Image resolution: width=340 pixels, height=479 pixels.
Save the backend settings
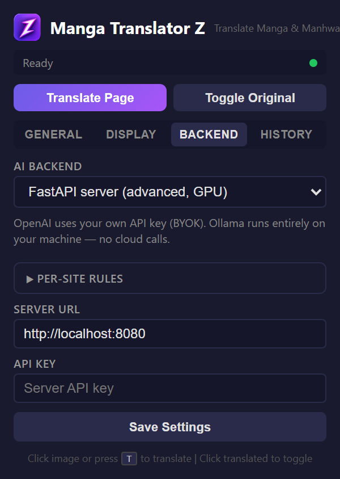coord(170,427)
